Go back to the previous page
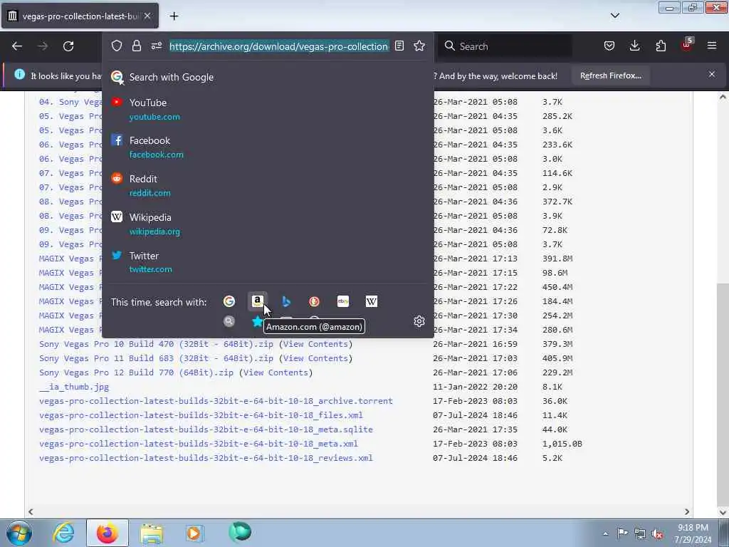Screen dimensions: 729x547 17,46
